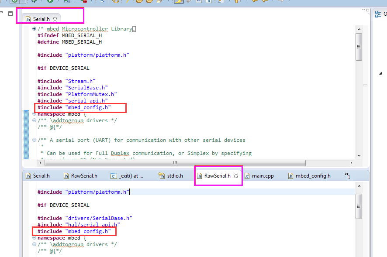Viewport: 387px width, 257px height.
Task: Click the top editor vertical scrollbar up arrow
Action: (359, 29)
